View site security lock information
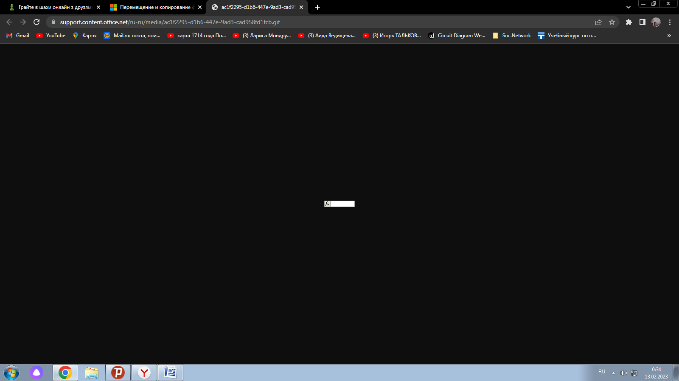The height and width of the screenshot is (381, 679). tap(53, 22)
